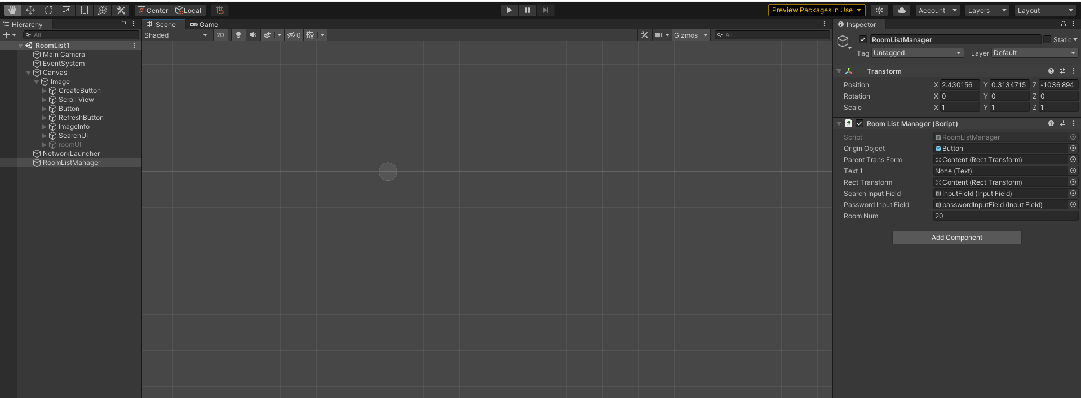Screen dimensions: 1081x398
Task: Select the Rotate tool
Action: pos(48,10)
